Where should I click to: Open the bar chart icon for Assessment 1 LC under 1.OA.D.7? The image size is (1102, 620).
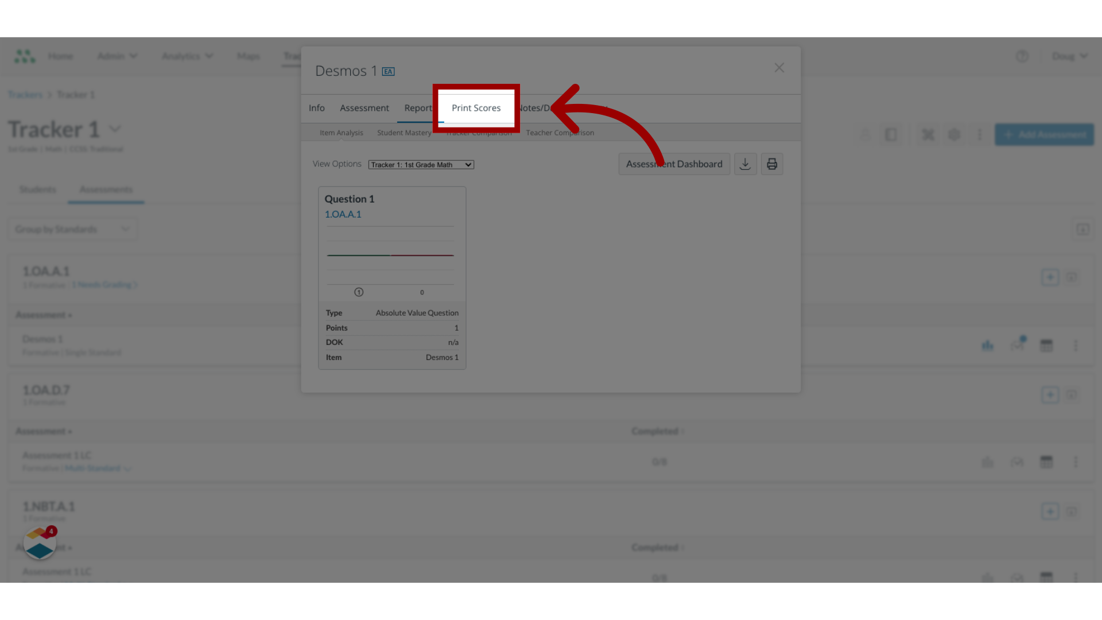coord(987,462)
